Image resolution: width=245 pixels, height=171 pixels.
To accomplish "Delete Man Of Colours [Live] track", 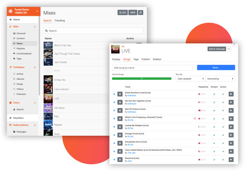I will (x=120, y=110).
